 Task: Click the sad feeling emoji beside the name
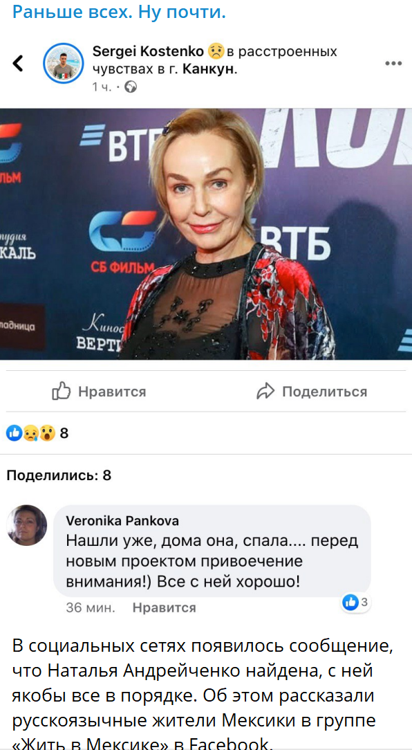pyautogui.click(x=216, y=51)
